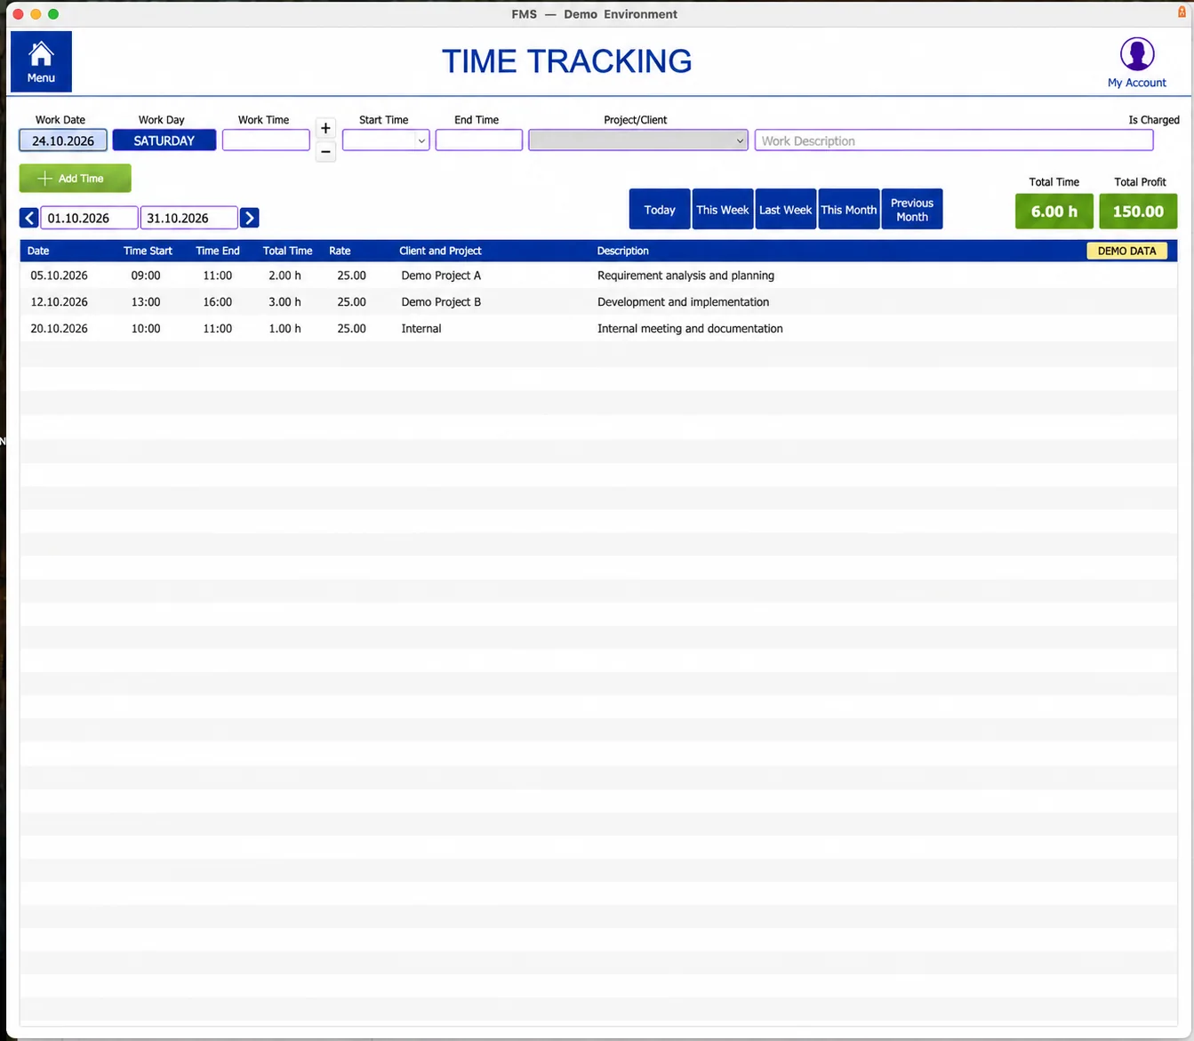Click the DEMO DATA button
This screenshot has height=1041, width=1194.
(x=1127, y=251)
